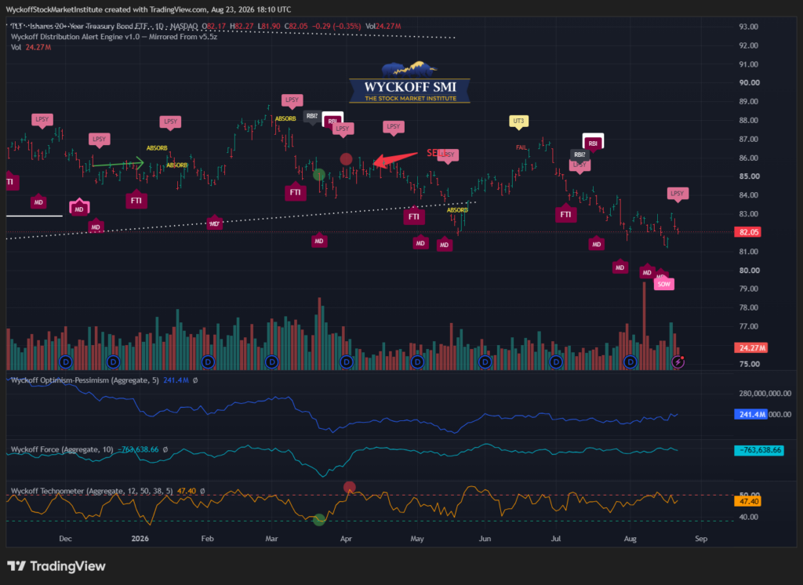Image resolution: width=803 pixels, height=585 pixels.
Task: Click the dividend D marker above the Dec label
Action: (65, 362)
